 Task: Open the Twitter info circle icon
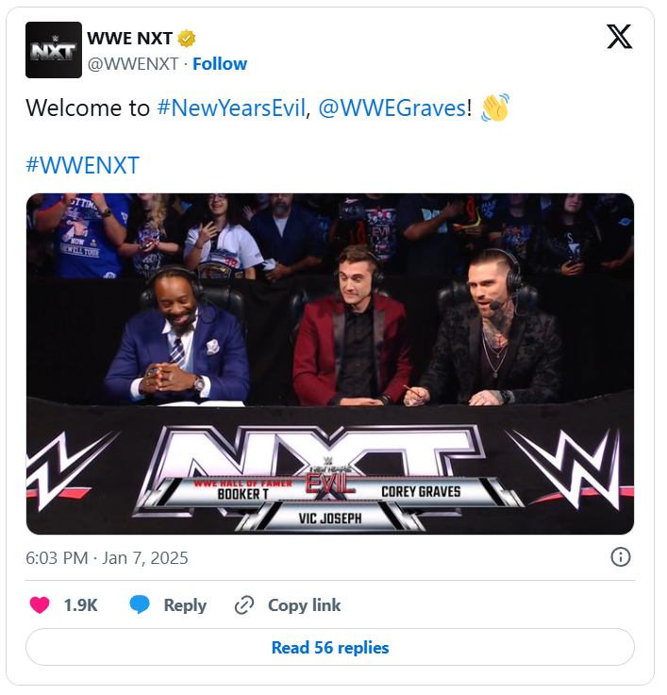(621, 557)
